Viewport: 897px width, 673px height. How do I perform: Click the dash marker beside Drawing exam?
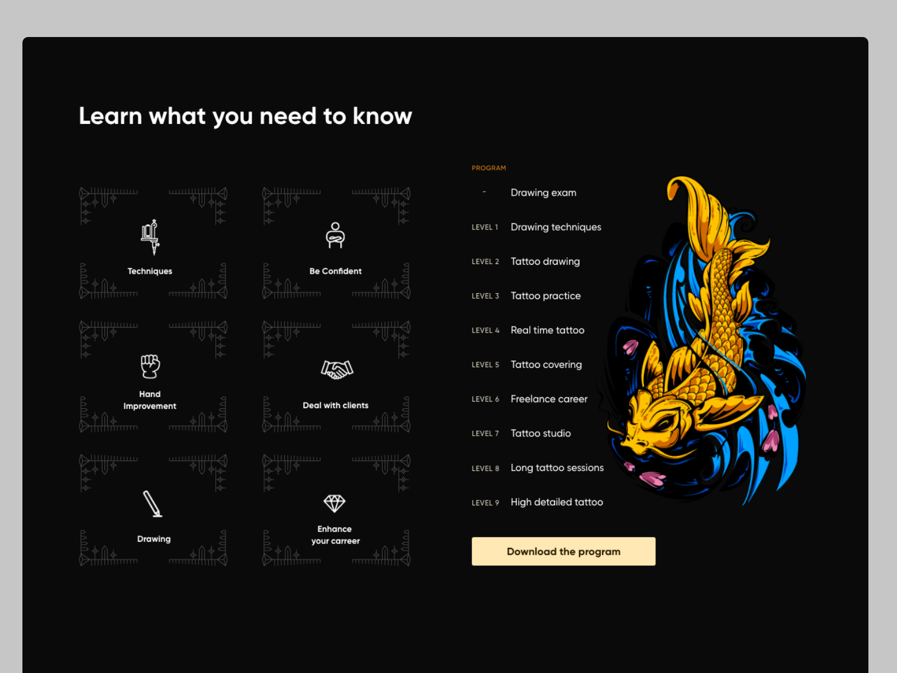point(484,192)
